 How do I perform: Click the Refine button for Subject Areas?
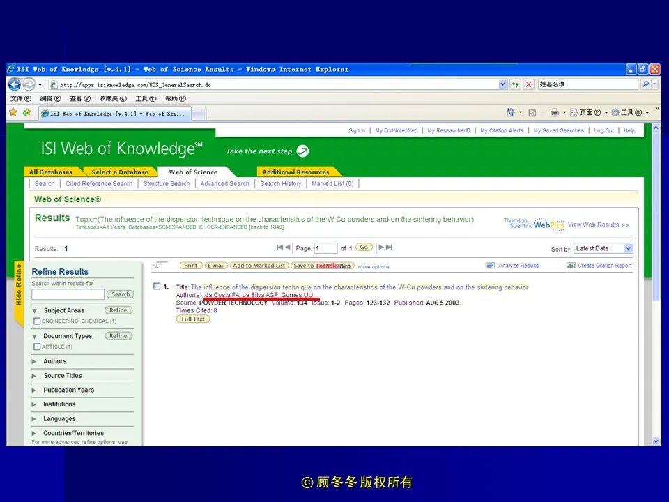coord(118,310)
